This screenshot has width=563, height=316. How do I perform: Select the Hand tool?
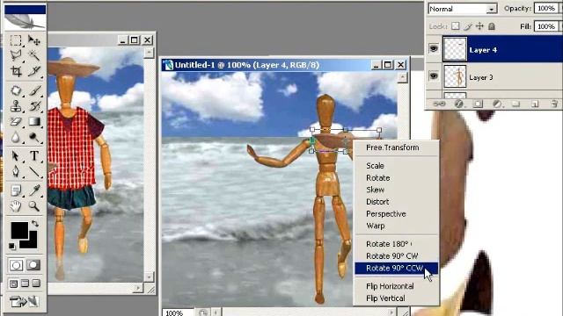click(x=16, y=206)
